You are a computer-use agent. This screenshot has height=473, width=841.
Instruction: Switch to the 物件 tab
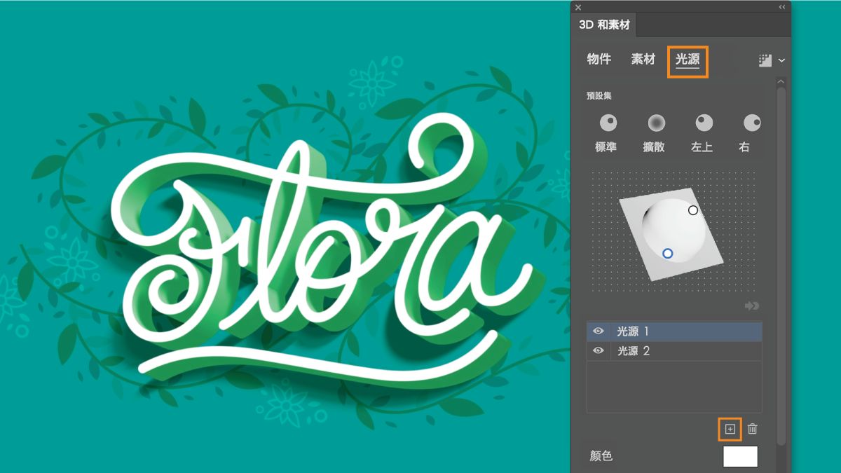599,60
